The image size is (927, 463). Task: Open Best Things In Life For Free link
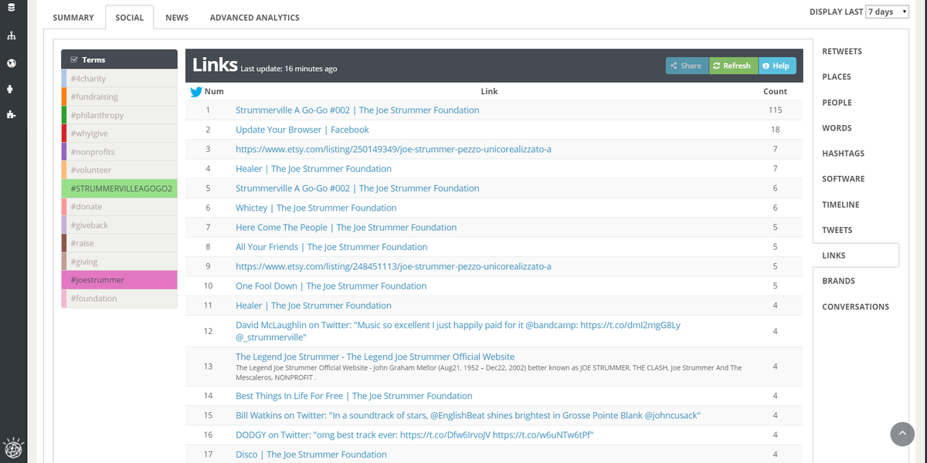(354, 396)
